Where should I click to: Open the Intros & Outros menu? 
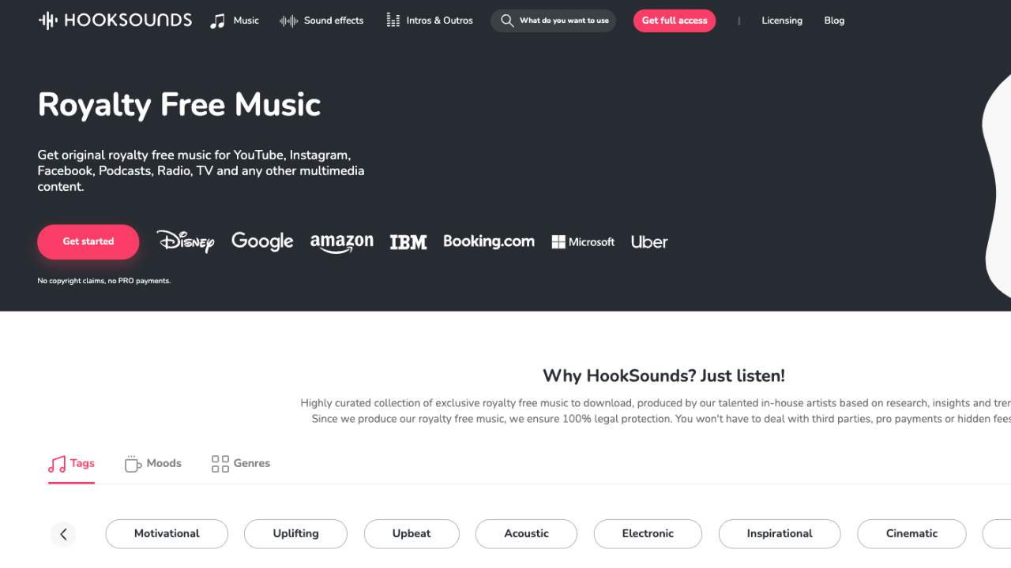(429, 21)
